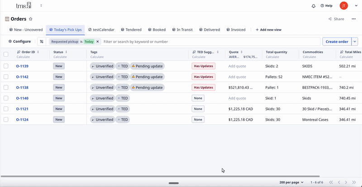Expand the Create order dropdown arrow
Screen dimensions: 362x187
click(355, 41)
